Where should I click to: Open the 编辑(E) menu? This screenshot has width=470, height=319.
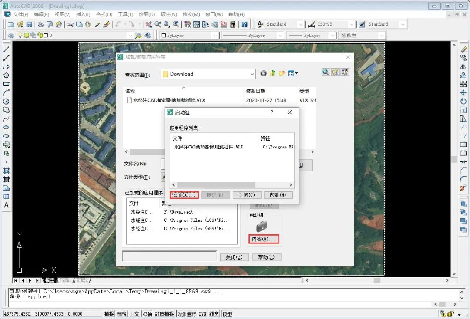coord(41,14)
